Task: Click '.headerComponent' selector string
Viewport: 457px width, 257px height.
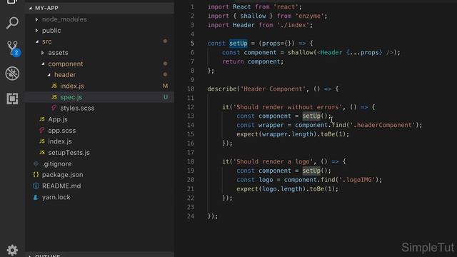Action: [x=383, y=125]
